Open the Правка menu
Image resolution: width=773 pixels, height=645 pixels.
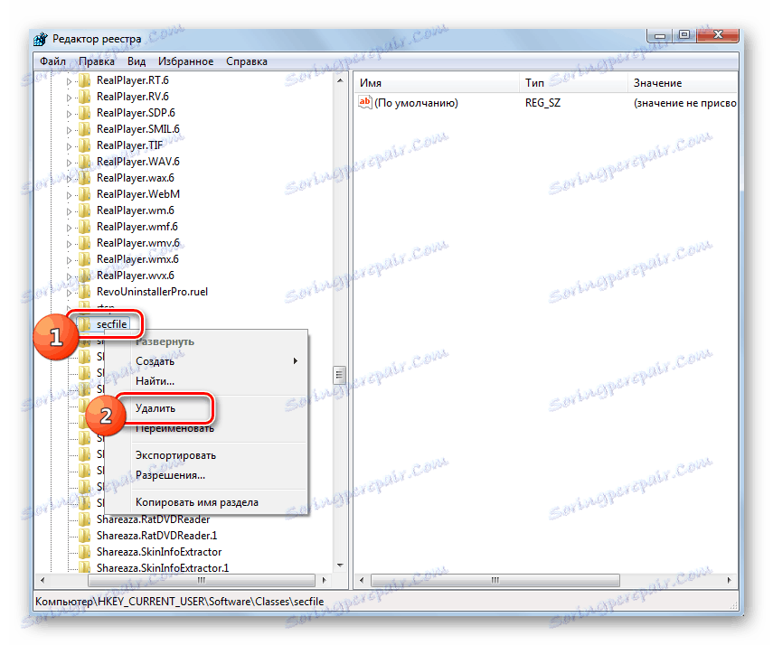tap(97, 61)
